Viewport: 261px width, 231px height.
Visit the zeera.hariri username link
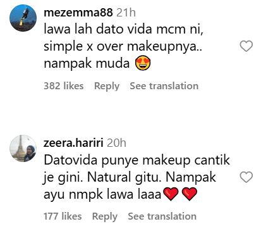click(x=73, y=143)
